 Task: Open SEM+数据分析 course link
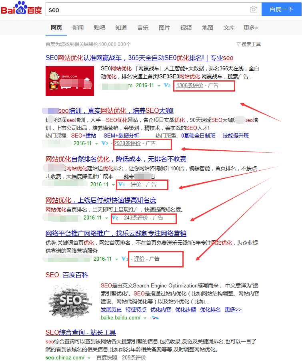point(121,136)
